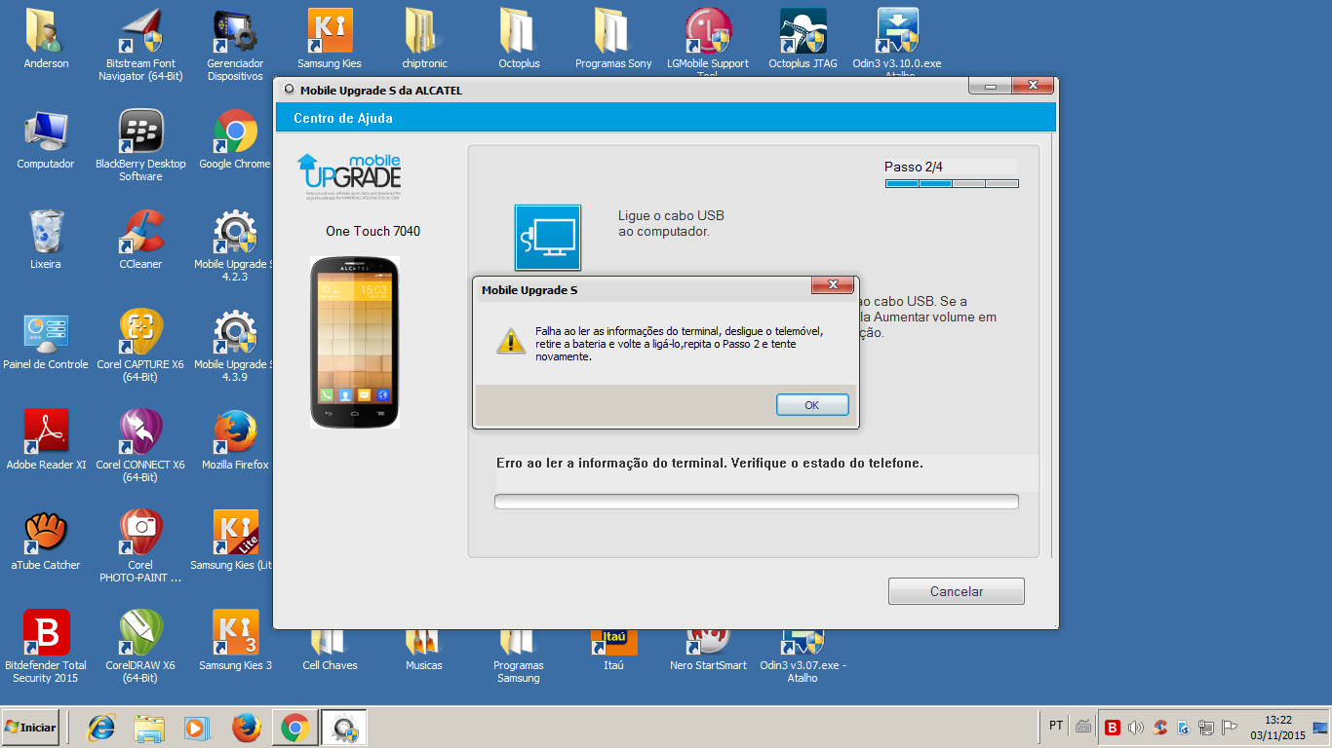Select Nero StartSmart shortcut

[x=708, y=650]
